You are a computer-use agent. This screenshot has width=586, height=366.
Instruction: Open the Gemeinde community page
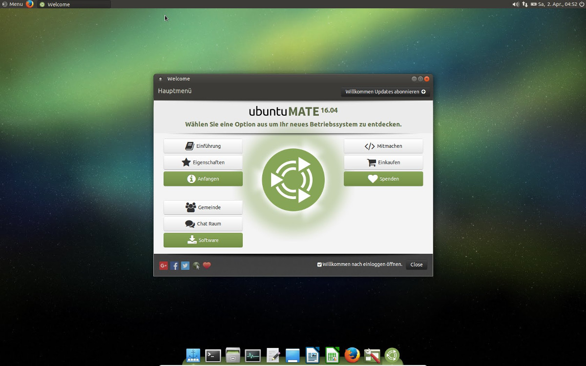click(203, 207)
